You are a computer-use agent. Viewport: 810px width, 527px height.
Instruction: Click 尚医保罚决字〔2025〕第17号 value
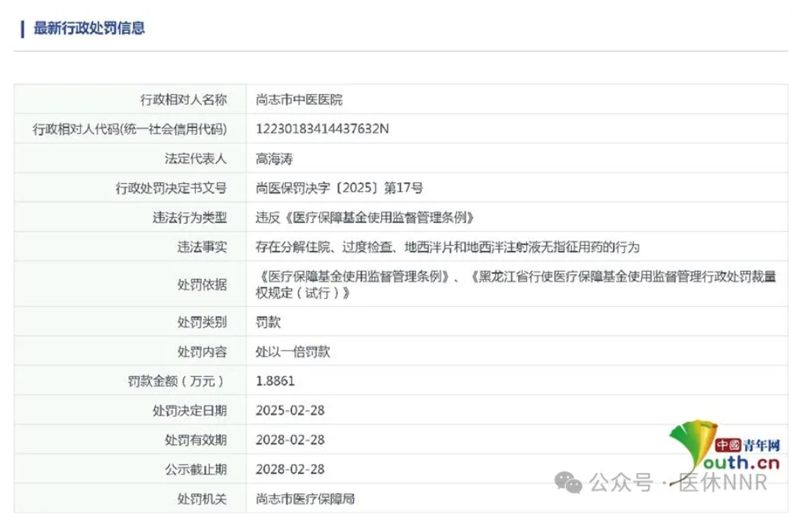tap(340, 188)
